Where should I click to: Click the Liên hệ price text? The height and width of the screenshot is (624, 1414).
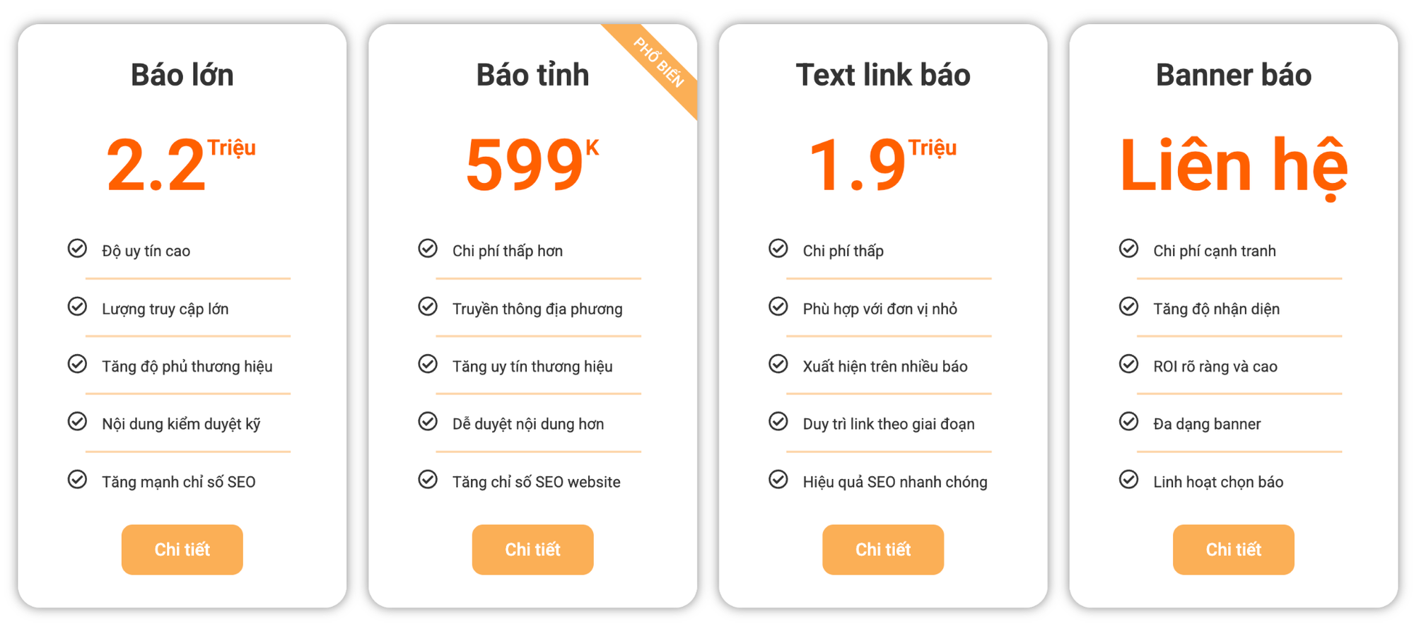[x=1233, y=167]
